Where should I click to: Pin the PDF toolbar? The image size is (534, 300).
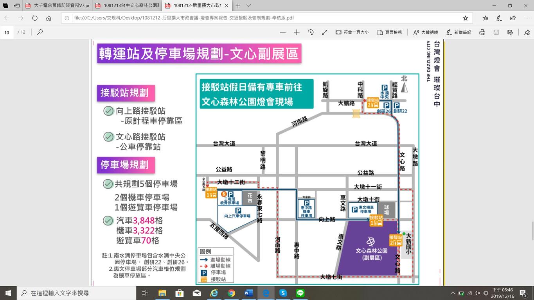[x=527, y=32]
